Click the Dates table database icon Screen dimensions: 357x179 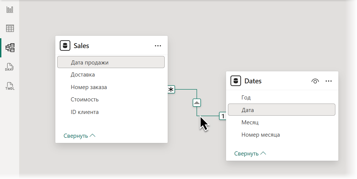pyautogui.click(x=236, y=81)
